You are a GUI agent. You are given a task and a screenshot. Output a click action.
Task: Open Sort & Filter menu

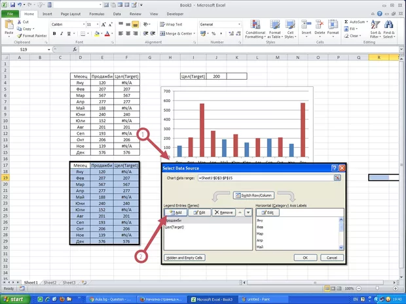pos(375,29)
